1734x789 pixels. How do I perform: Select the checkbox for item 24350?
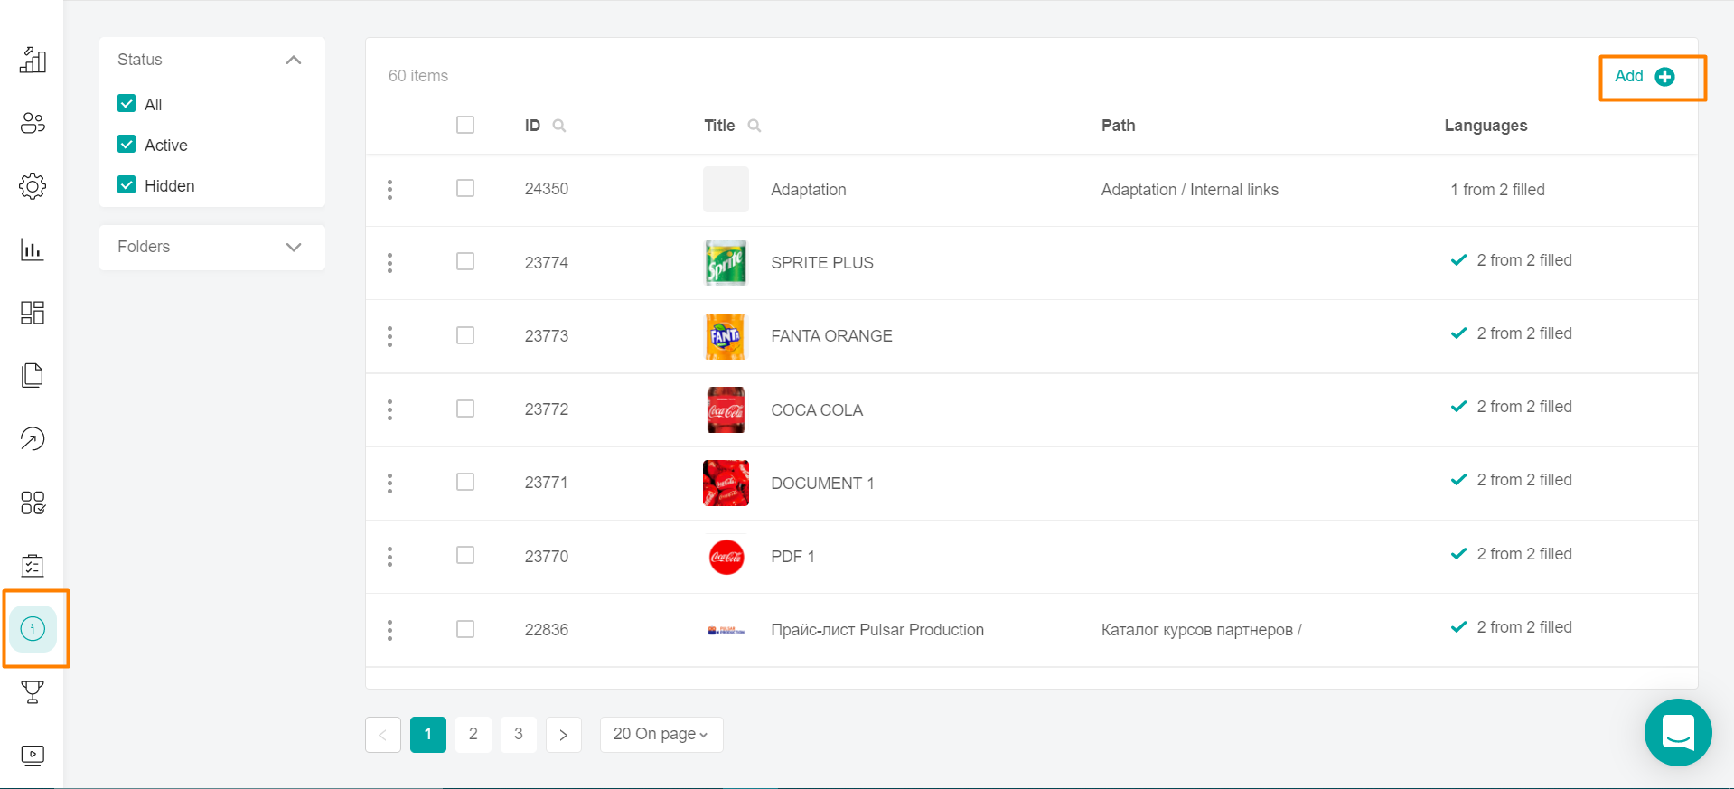coord(465,188)
